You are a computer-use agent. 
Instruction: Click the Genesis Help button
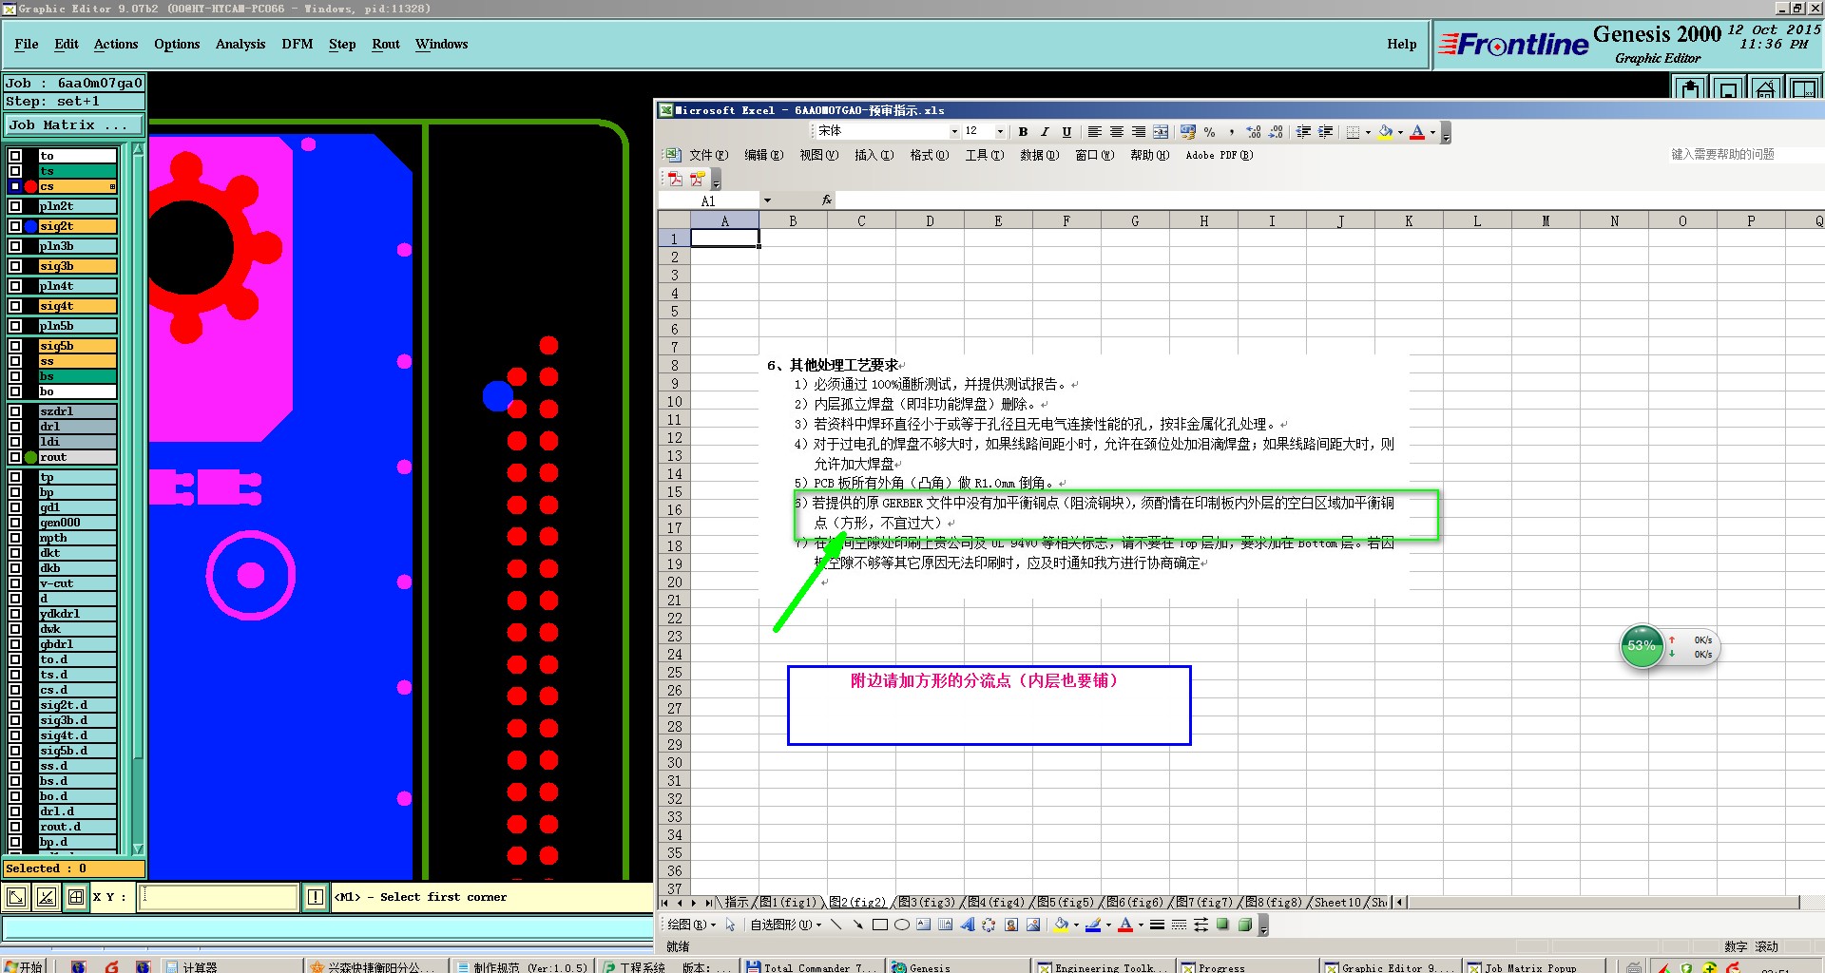1401,44
